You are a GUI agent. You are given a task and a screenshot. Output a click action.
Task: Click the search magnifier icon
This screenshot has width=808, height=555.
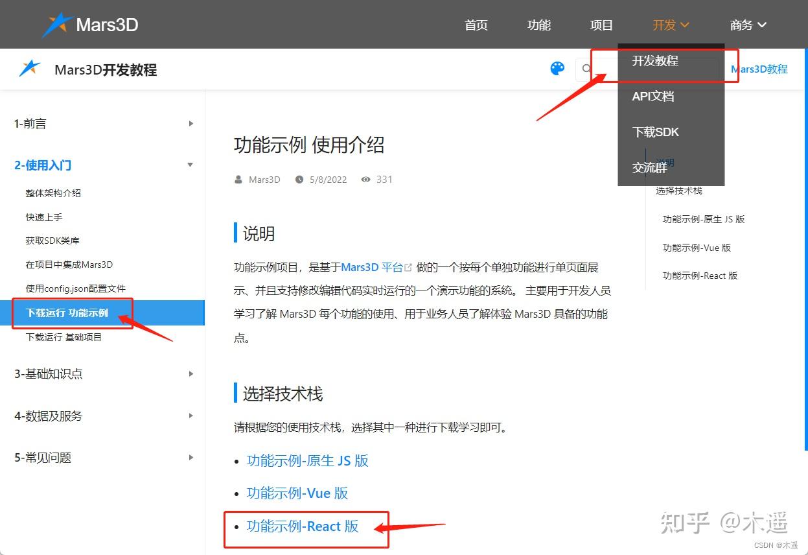(586, 69)
